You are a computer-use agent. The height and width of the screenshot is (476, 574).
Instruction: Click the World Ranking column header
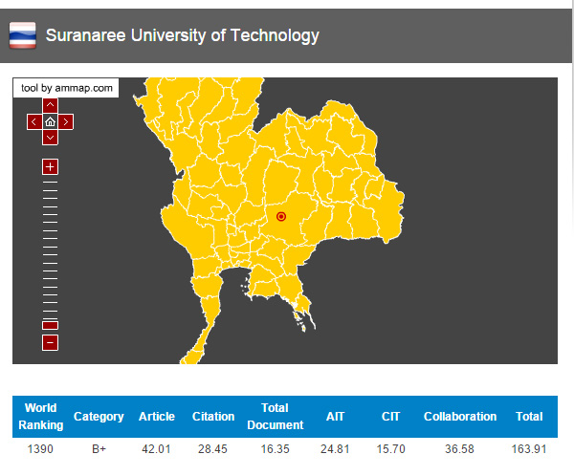[40, 417]
